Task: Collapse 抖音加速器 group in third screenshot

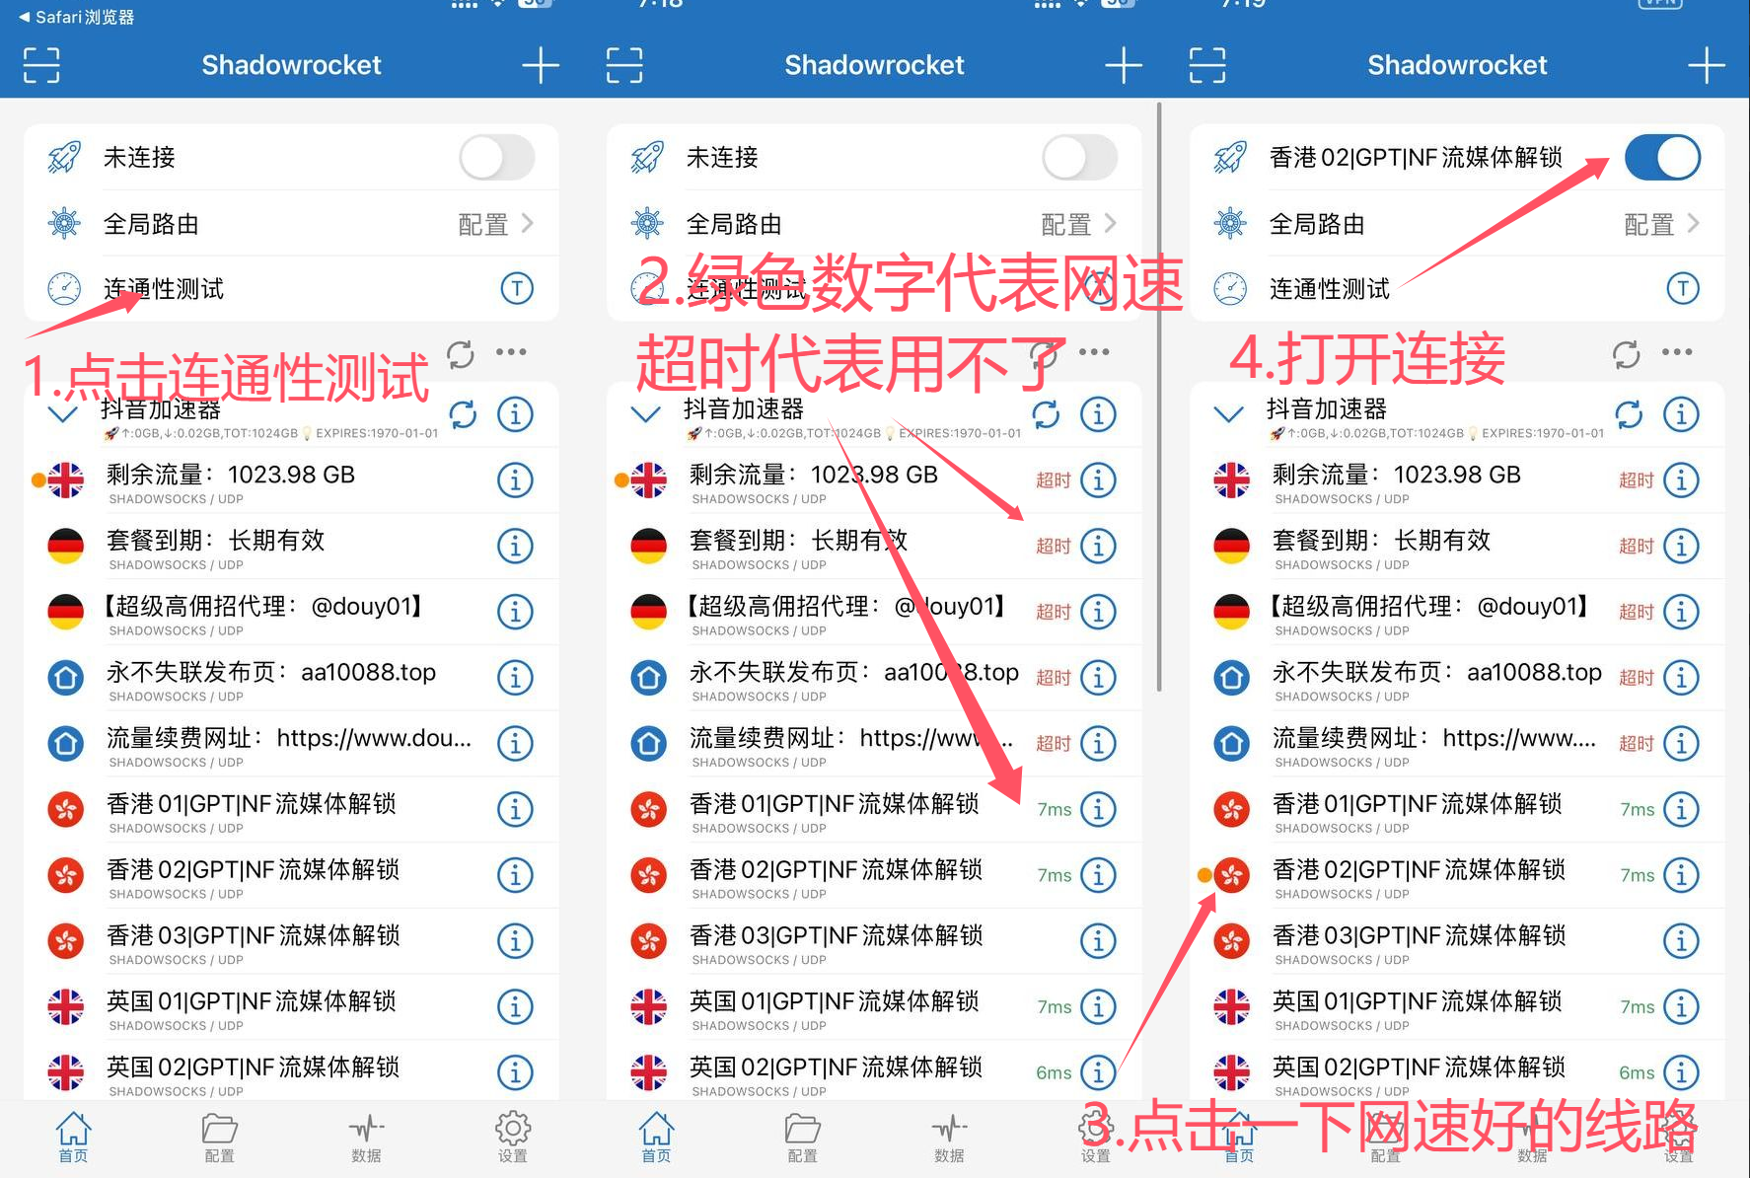Action: tap(1229, 414)
